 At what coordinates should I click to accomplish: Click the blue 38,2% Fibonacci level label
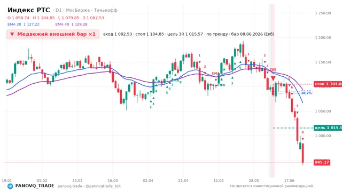(306, 93)
